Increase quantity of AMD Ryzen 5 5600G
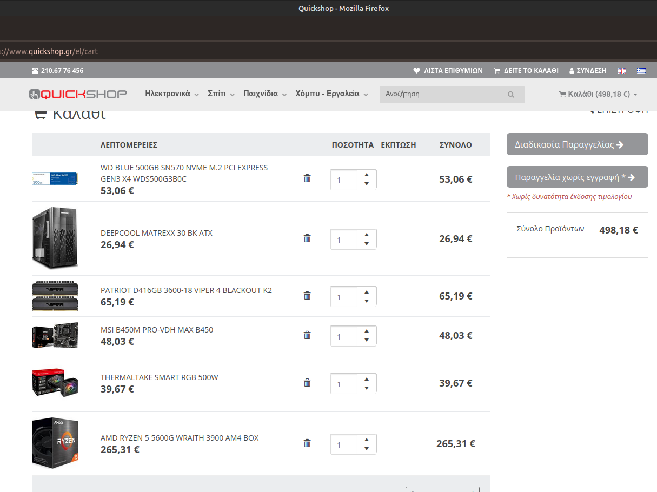The height and width of the screenshot is (492, 657). tap(367, 440)
